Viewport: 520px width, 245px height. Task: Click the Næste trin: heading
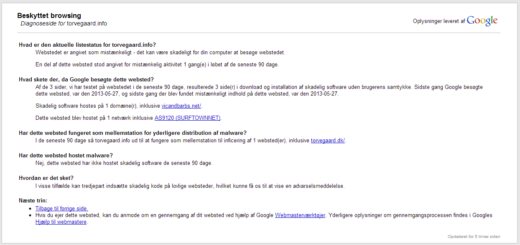coord(33,200)
